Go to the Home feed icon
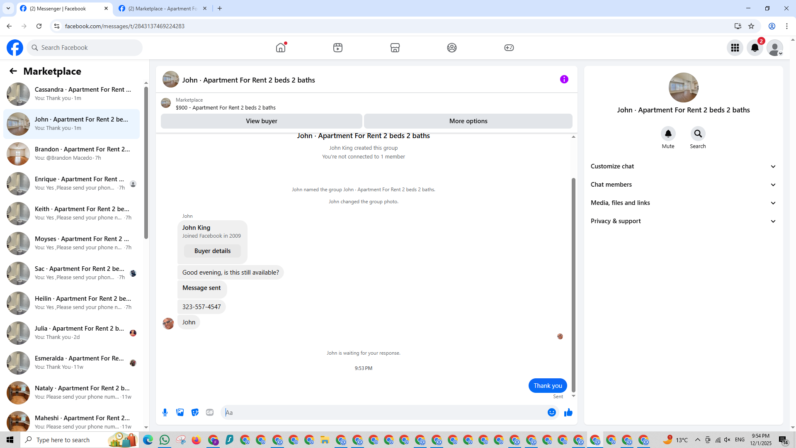The height and width of the screenshot is (448, 796). click(281, 48)
